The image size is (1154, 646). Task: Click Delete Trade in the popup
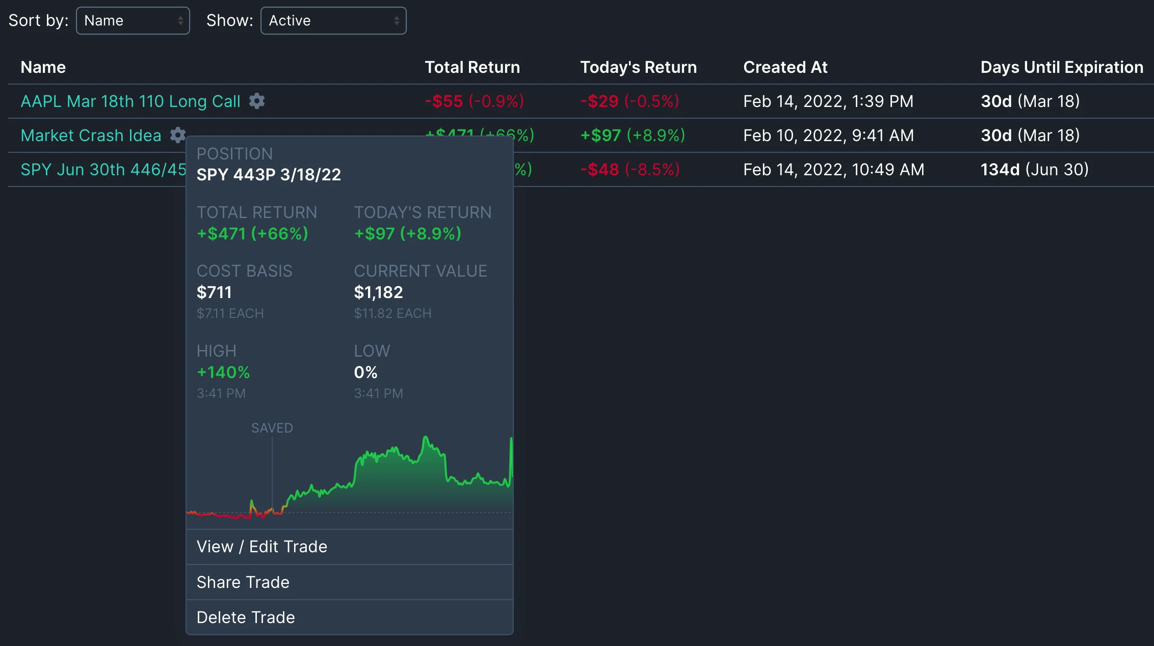click(246, 617)
